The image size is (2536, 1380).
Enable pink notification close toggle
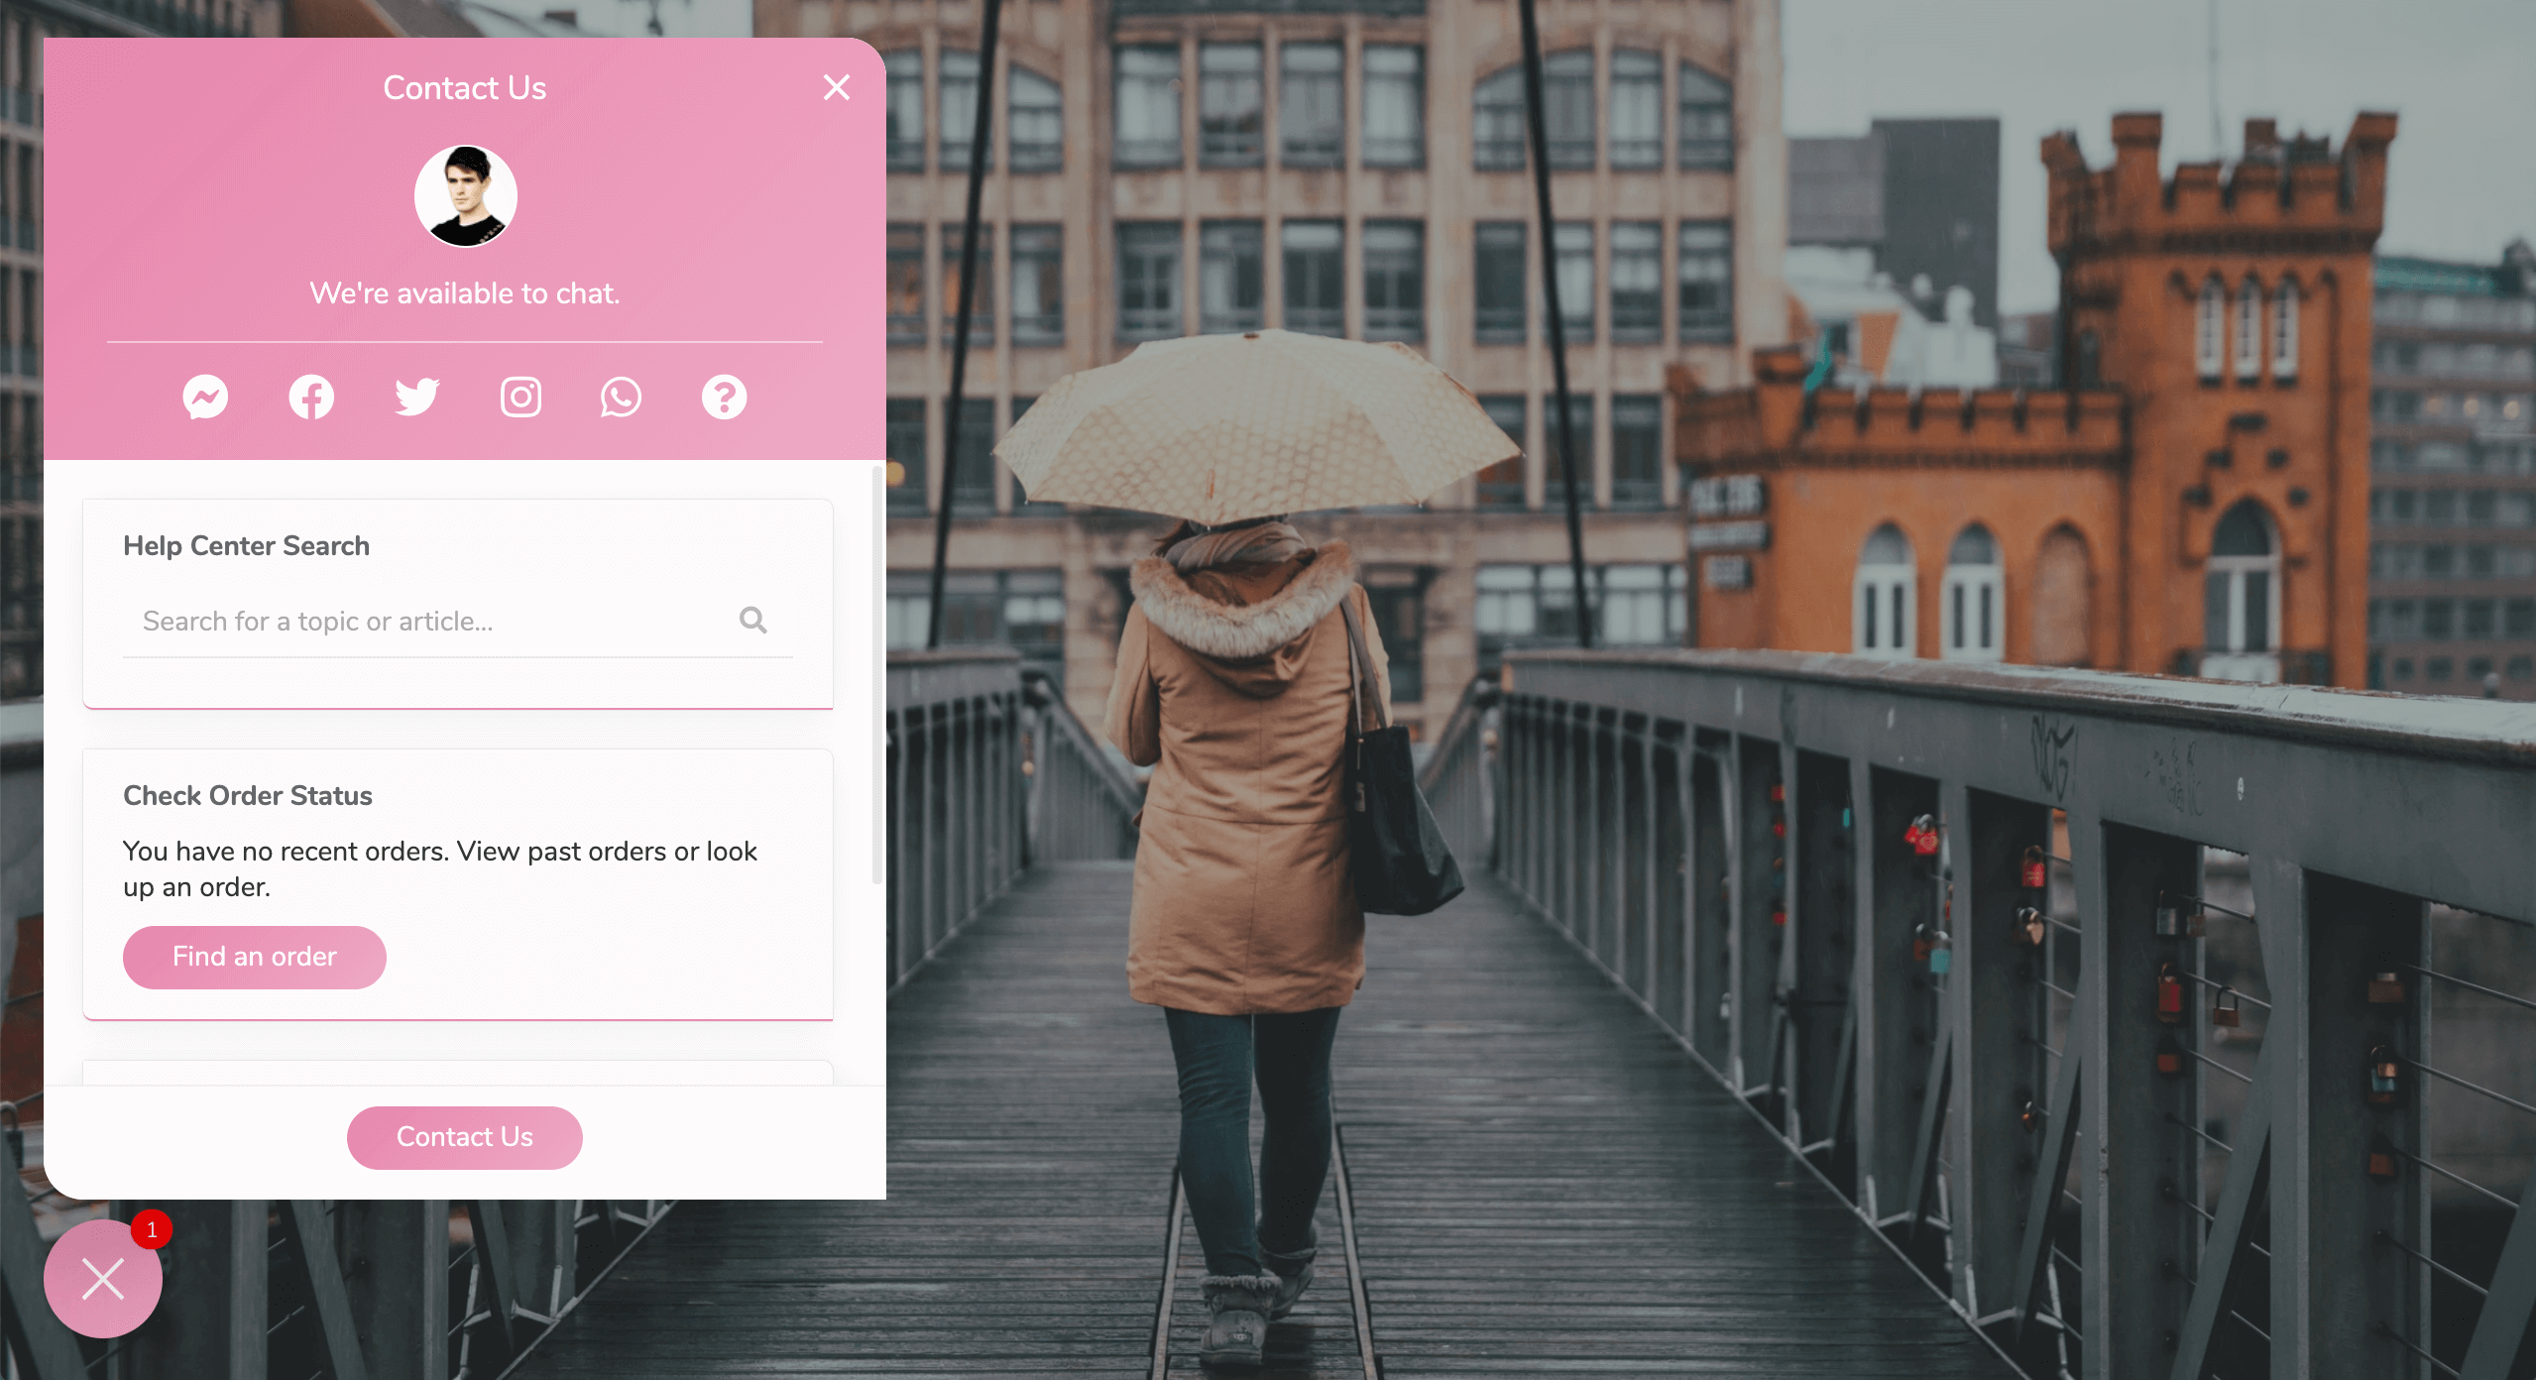tap(104, 1280)
